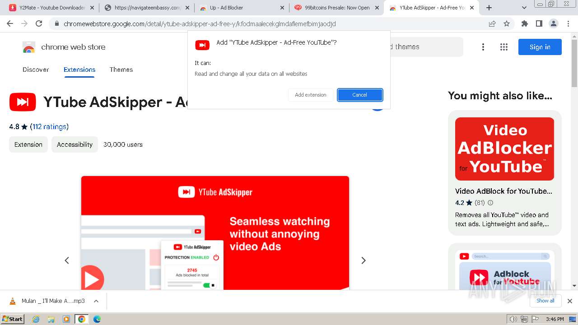Open the Chrome profile avatar
Screen dimensions: 578x325
[553, 23]
